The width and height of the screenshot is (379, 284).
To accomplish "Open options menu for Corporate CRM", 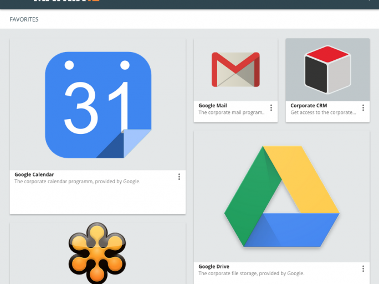I will pos(363,108).
